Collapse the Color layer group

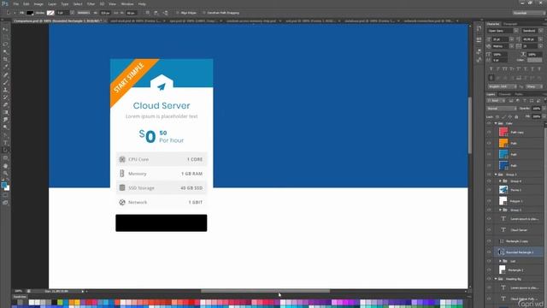click(x=496, y=123)
